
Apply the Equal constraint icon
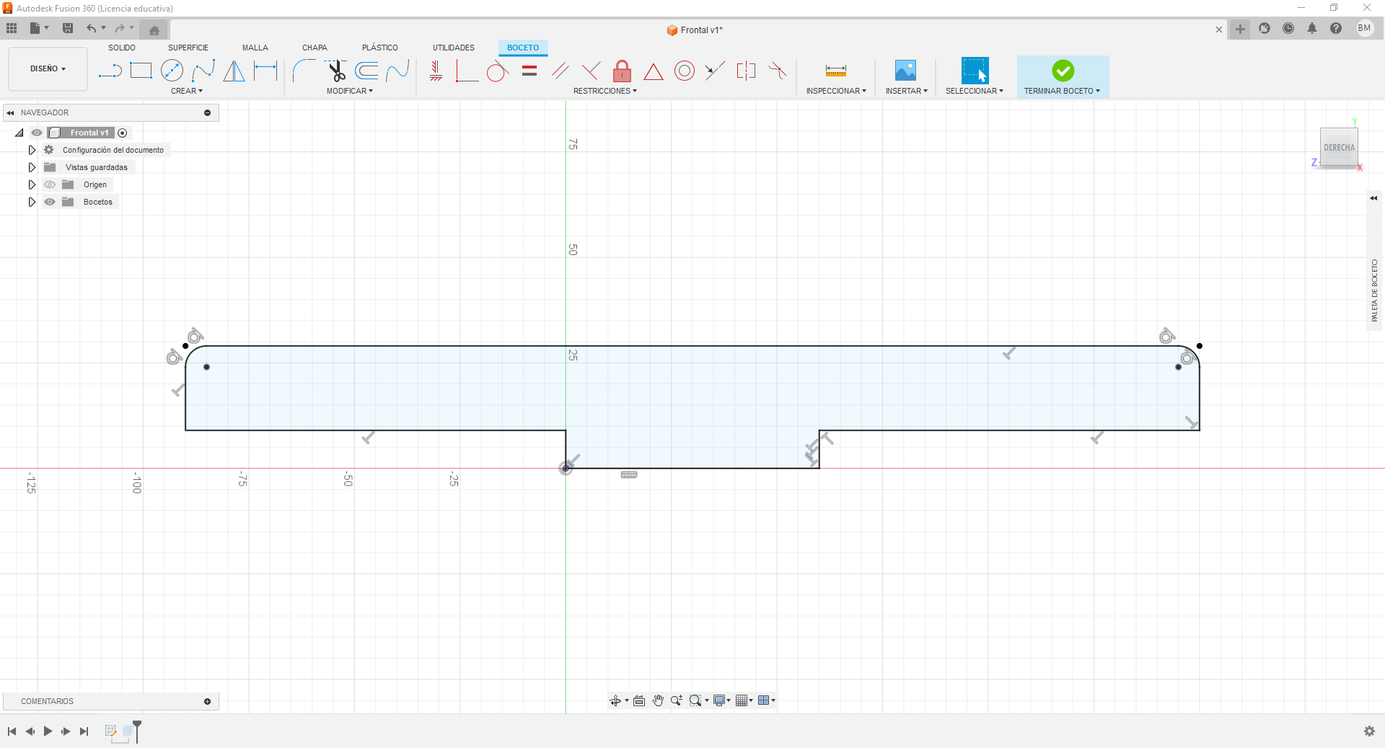point(529,71)
